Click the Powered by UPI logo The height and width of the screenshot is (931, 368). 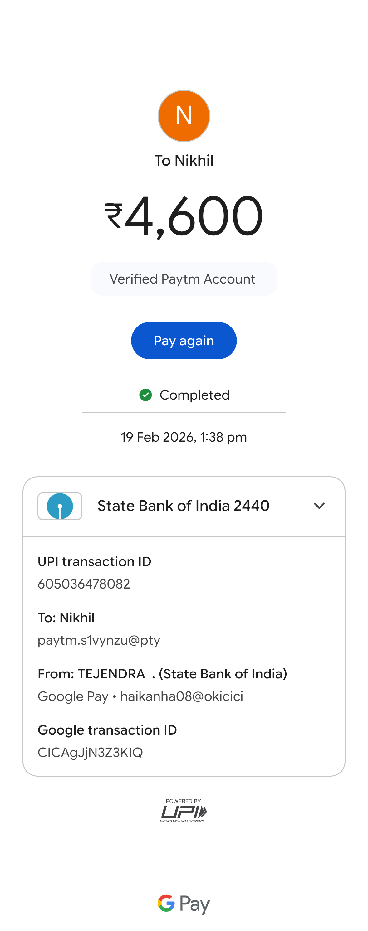(184, 811)
